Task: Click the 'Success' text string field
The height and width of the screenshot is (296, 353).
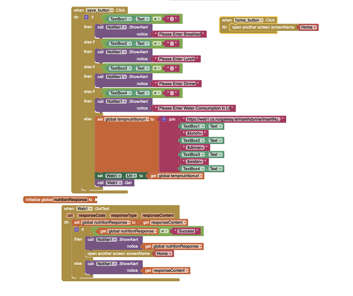Action: pos(186,231)
